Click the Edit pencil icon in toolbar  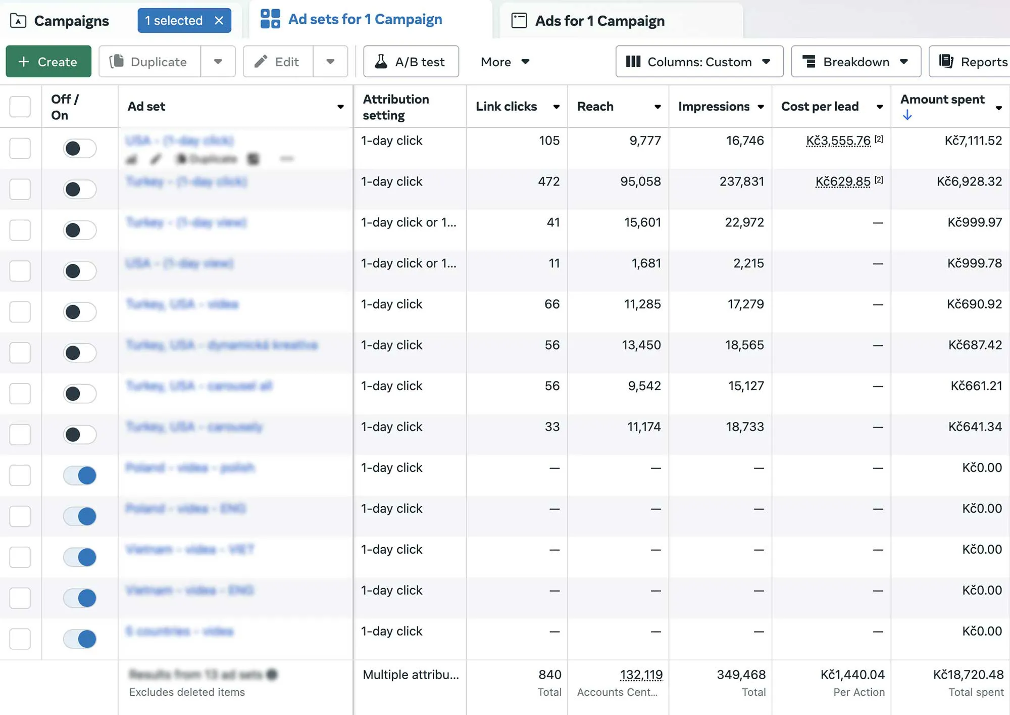261,62
